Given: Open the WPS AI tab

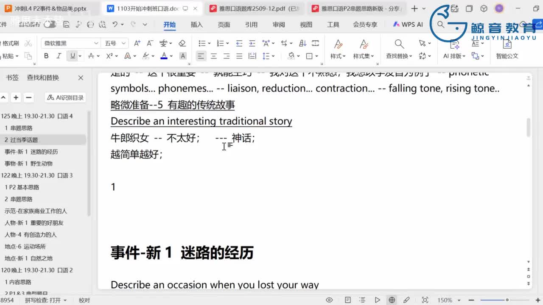Looking at the screenshot, I should click(408, 25).
